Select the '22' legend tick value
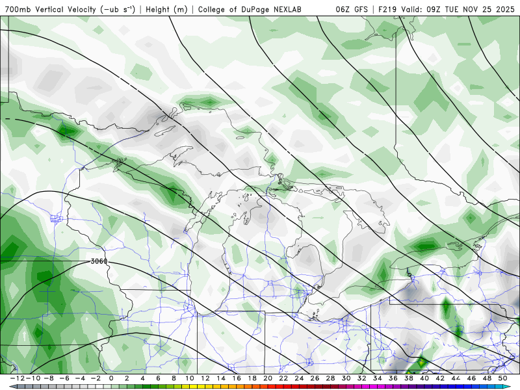Screen dimensions: 520x390 click(x=283, y=378)
